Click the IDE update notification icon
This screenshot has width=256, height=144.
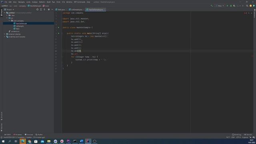251,6
